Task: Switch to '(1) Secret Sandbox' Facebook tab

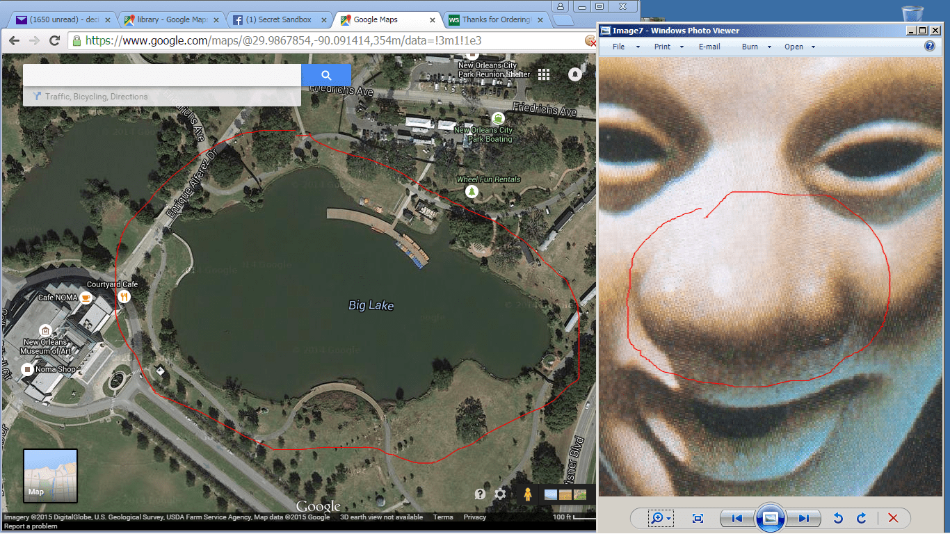Action: click(x=278, y=19)
